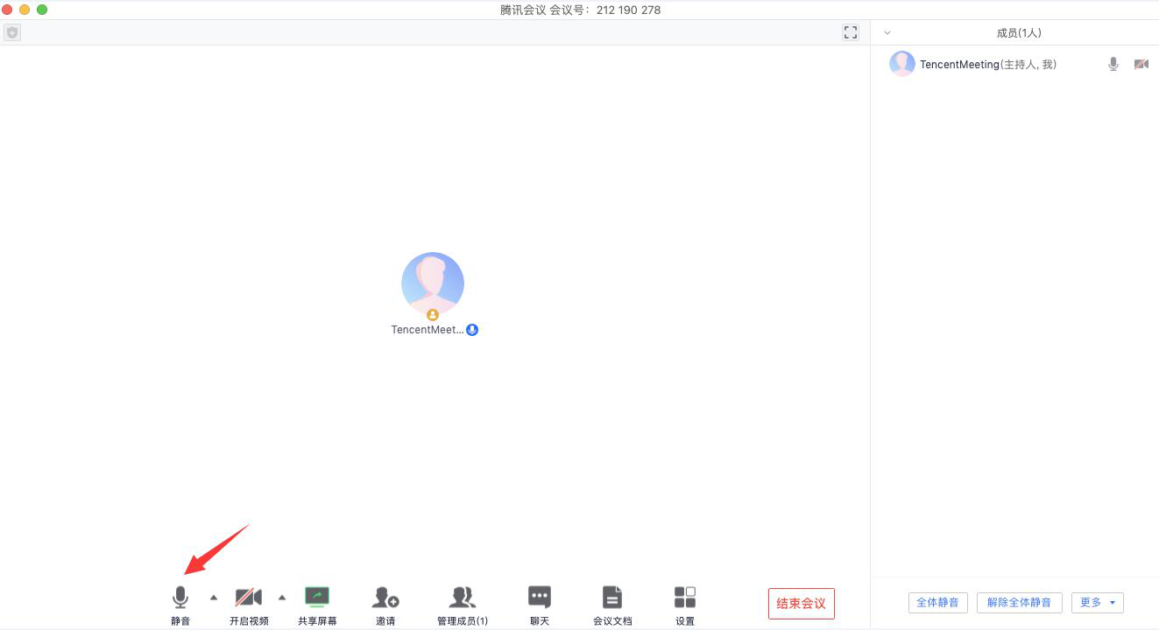The image size is (1159, 630).
Task: Click blue microphone indicator beside TencentMeet…
Action: click(472, 330)
